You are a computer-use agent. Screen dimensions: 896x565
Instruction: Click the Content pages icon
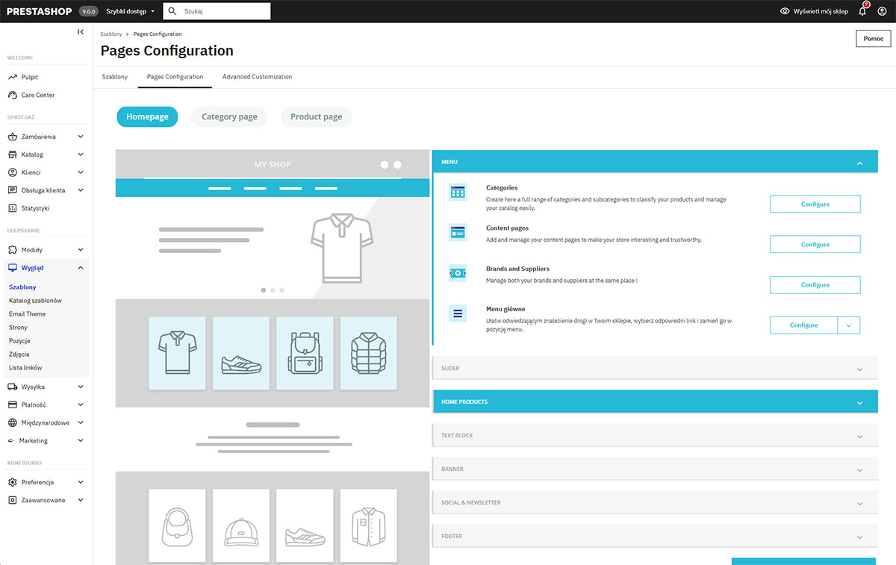(457, 232)
